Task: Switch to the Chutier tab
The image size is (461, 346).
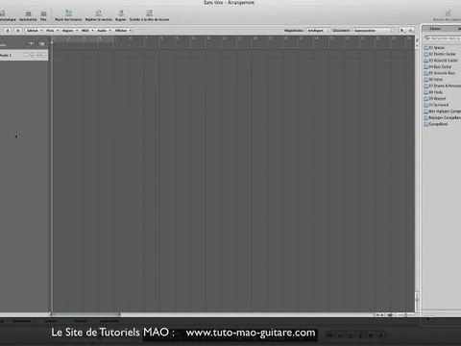Action: tap(435, 29)
